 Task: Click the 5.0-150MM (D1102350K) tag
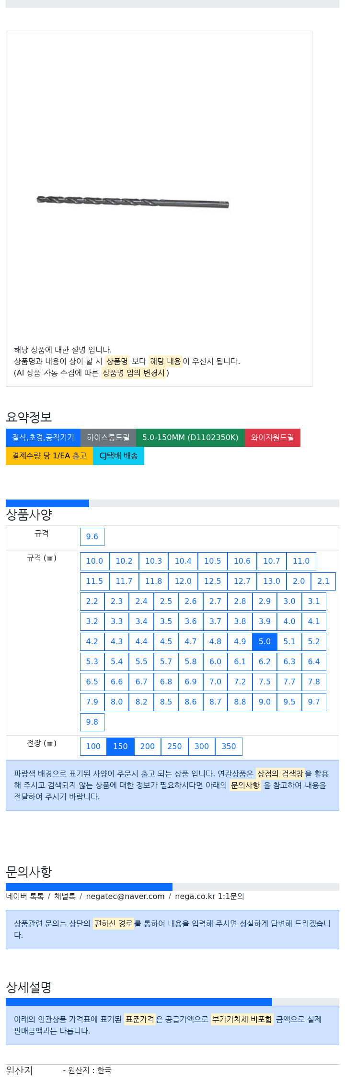coord(190,438)
